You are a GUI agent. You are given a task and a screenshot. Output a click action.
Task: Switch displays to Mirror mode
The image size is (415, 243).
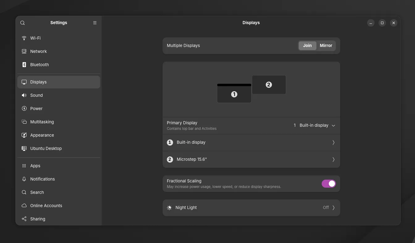pyautogui.click(x=326, y=45)
